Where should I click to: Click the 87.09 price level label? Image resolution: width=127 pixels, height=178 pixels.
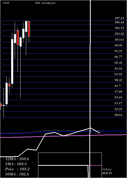[118, 92]
